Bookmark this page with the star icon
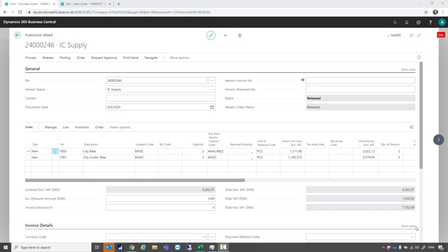448x252 pixels. pyautogui.click(x=426, y=13)
